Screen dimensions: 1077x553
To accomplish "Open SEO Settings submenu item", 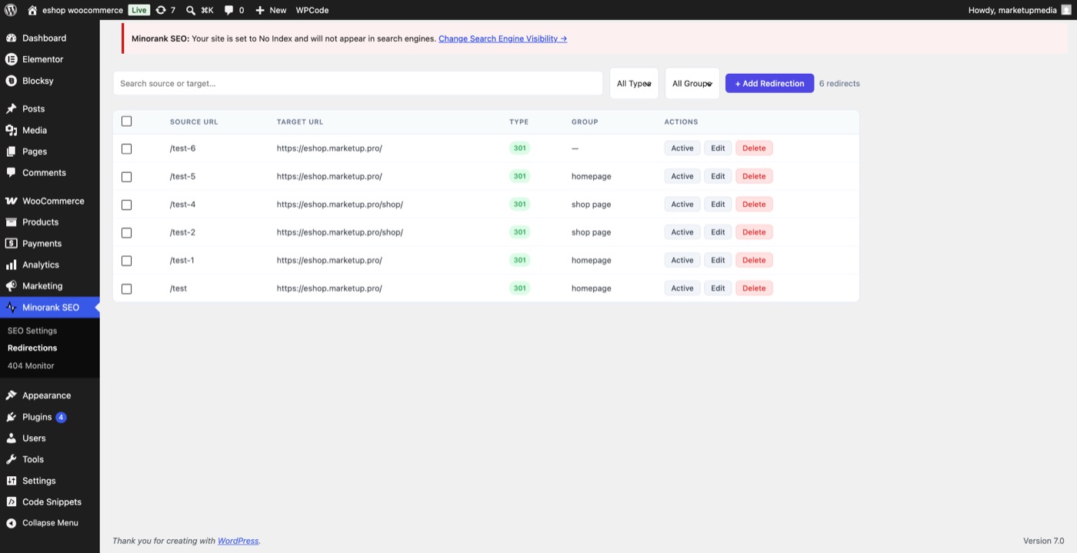I will coord(32,331).
